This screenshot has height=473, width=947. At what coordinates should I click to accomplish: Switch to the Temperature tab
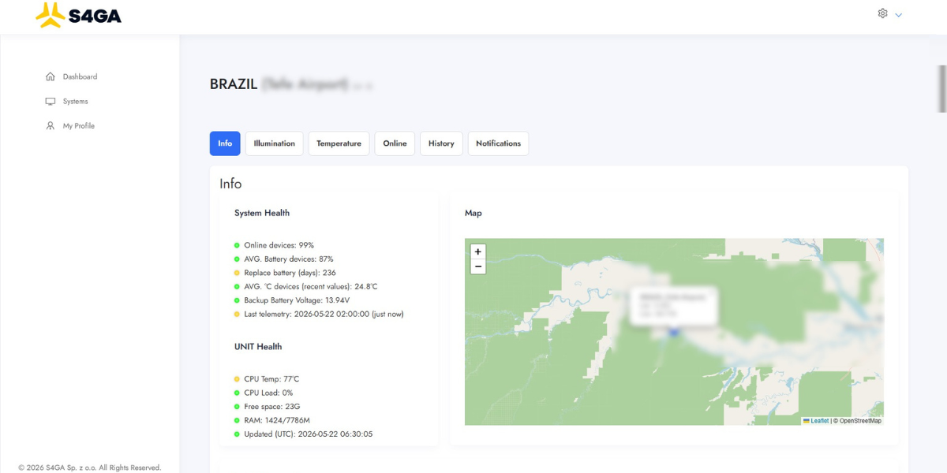tap(339, 143)
